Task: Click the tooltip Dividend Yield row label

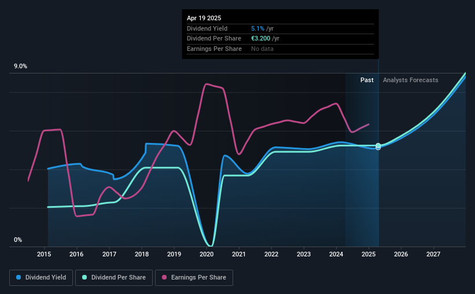Action: click(x=207, y=28)
